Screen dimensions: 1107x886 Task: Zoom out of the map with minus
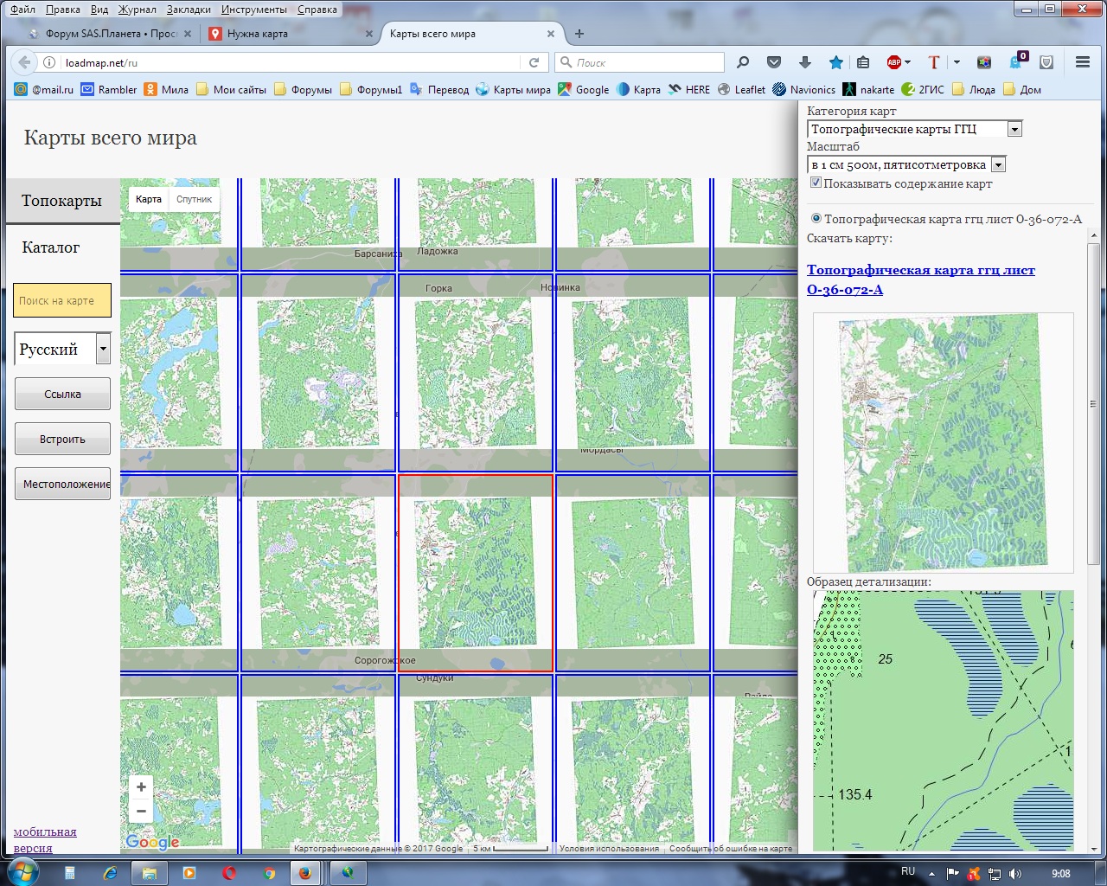pyautogui.click(x=141, y=812)
